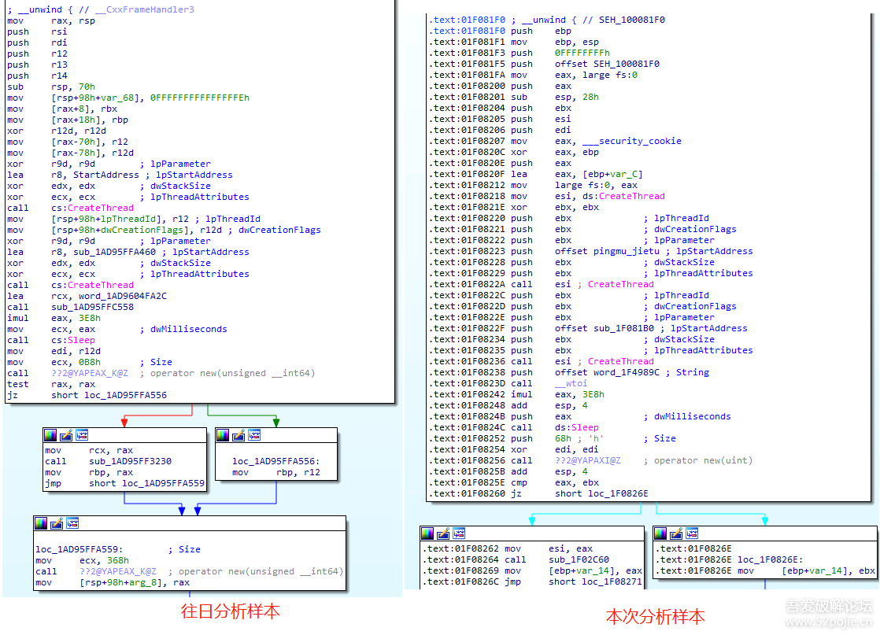Click the pencil edit icon on the sub_1AD95FF3230 node
Screen dimensions: 880x635
[x=66, y=435]
